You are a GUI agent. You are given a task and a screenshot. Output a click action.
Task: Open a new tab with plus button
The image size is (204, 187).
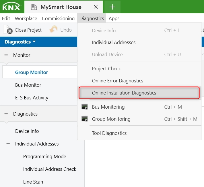(x=112, y=7)
